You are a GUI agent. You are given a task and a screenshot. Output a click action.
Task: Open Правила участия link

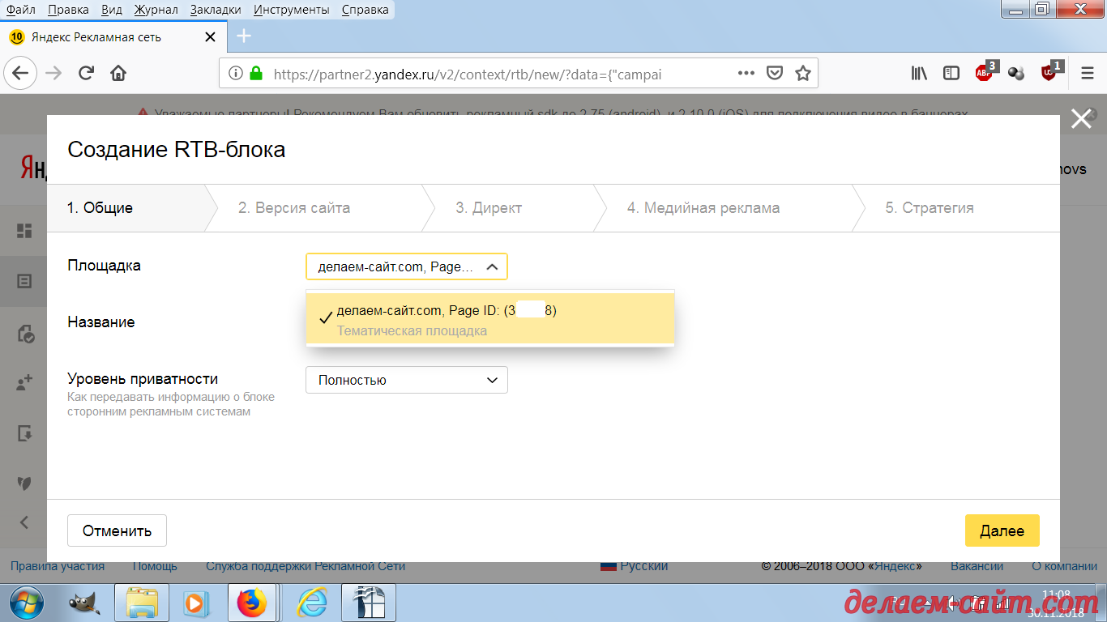[x=58, y=566]
